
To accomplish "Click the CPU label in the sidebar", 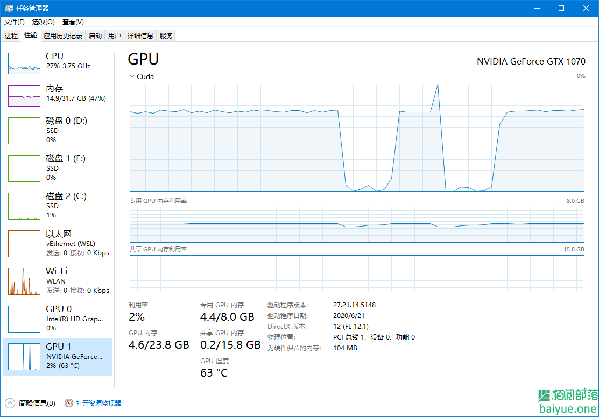I will 55,56.
